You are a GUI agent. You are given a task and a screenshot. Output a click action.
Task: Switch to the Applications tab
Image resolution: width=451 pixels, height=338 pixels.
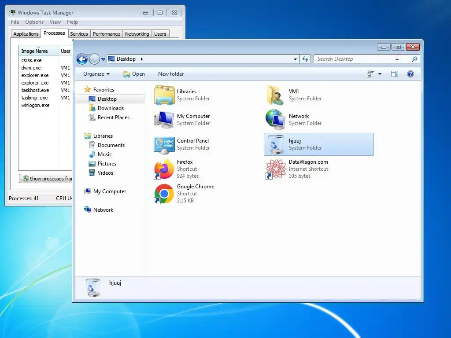tap(26, 34)
